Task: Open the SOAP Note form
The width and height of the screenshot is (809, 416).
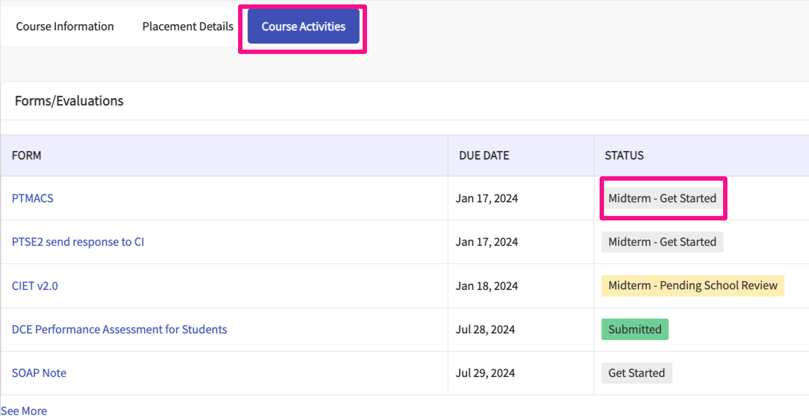Action: click(x=39, y=373)
